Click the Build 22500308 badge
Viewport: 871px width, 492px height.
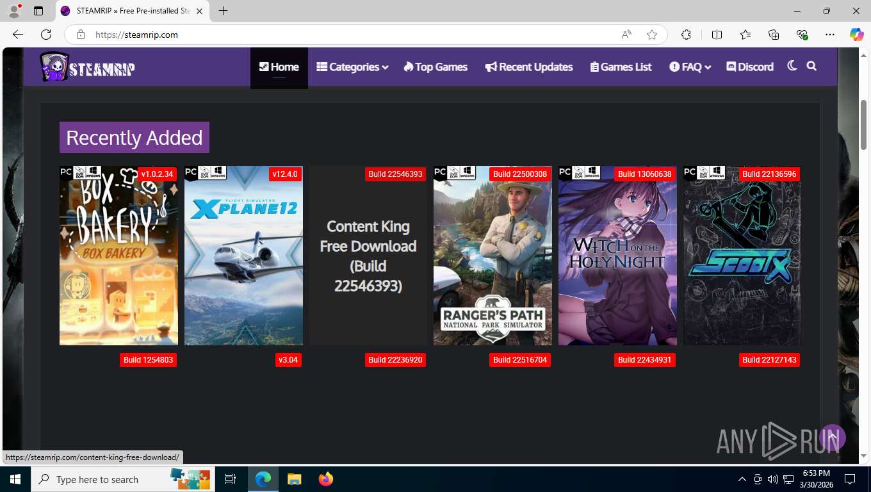click(520, 174)
